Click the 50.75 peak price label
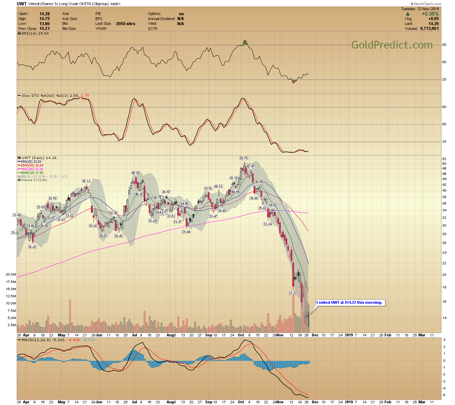This screenshot has height=405, width=455. 244,158
